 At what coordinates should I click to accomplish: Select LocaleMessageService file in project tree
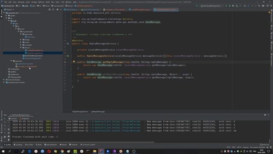pyautogui.click(x=35, y=50)
